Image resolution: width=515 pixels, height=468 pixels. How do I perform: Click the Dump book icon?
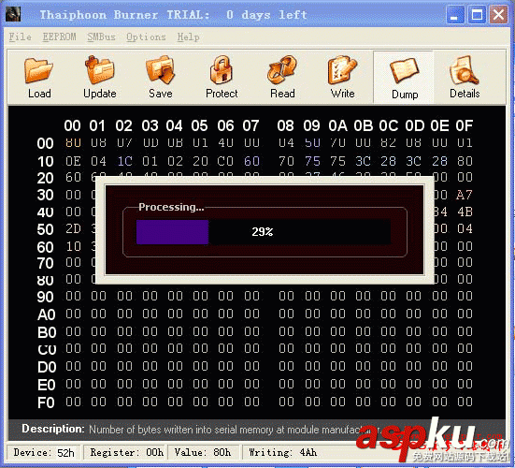tap(404, 70)
